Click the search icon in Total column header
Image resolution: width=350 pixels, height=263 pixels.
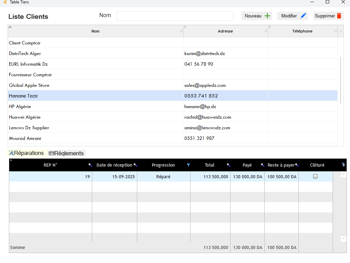pyautogui.click(x=228, y=165)
